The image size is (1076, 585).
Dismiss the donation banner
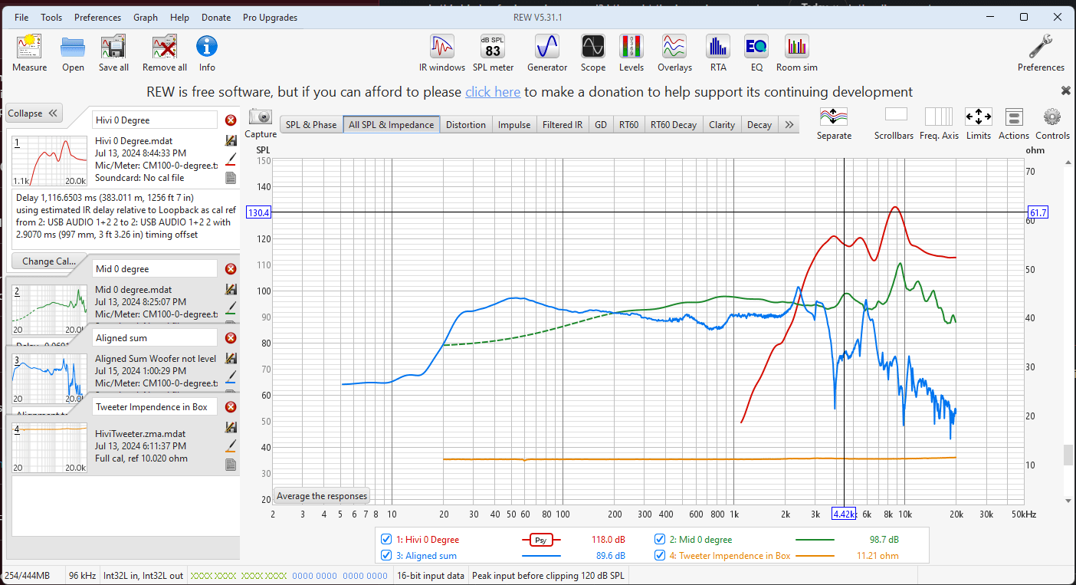(1065, 90)
